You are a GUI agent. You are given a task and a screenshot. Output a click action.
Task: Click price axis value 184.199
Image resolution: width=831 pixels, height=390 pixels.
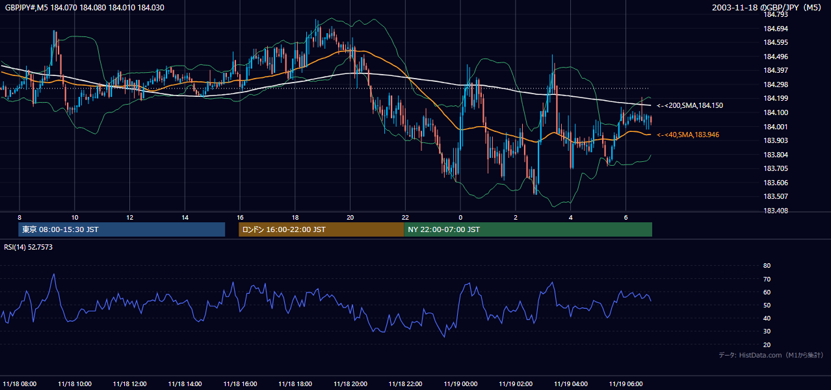[776, 98]
